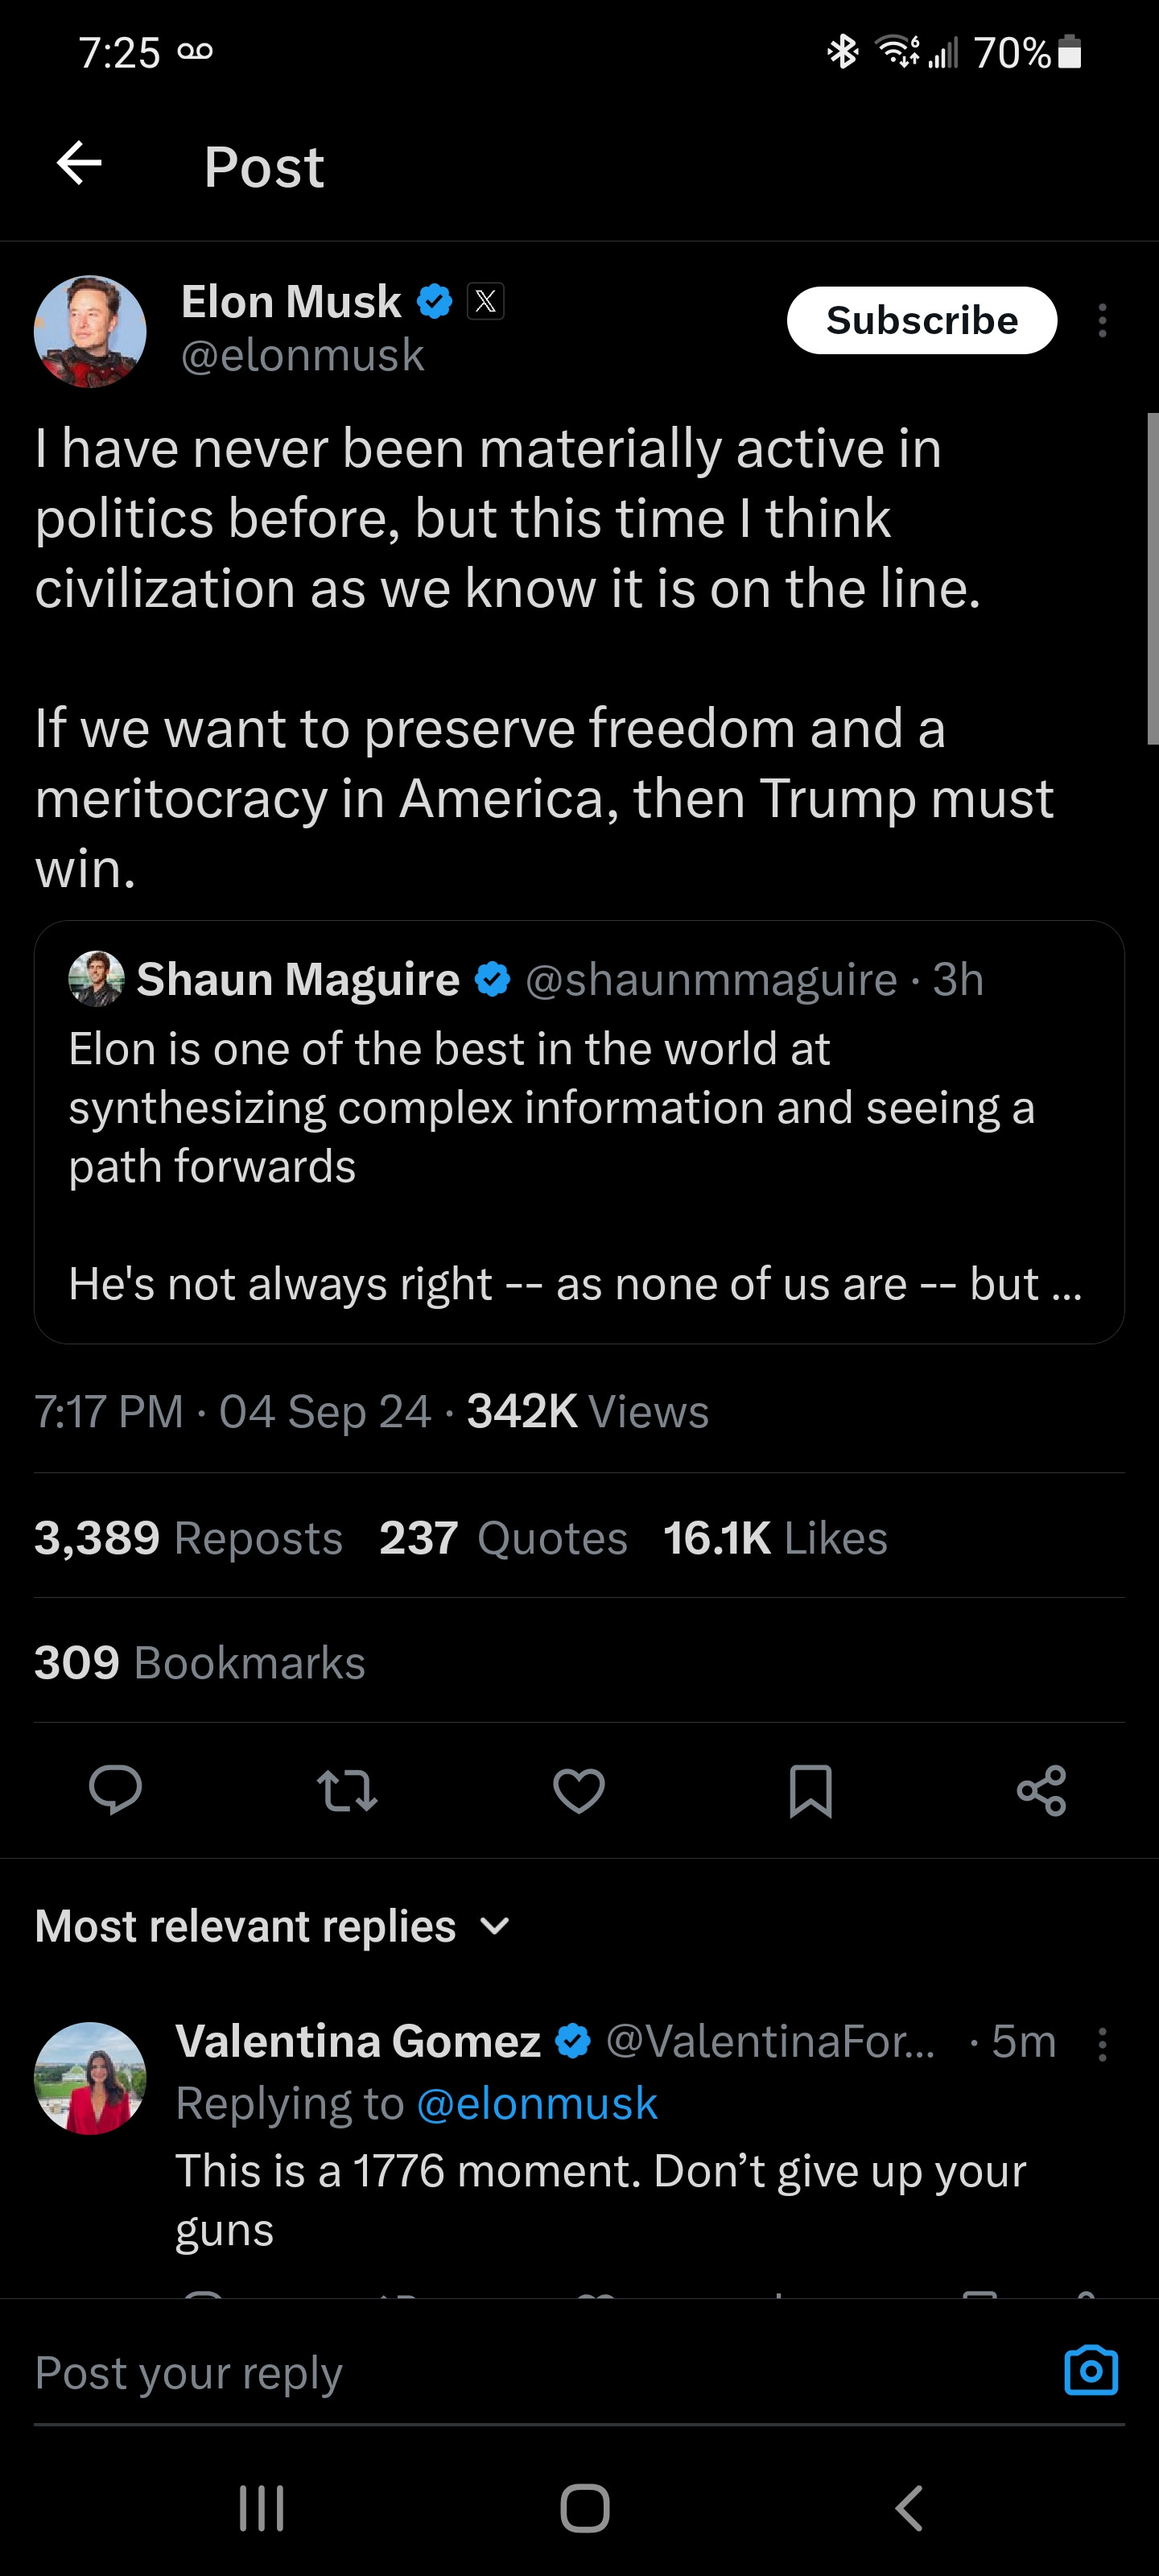Tap the back arrow in Post header
Screen dimensions: 1159x2576
(80, 164)
